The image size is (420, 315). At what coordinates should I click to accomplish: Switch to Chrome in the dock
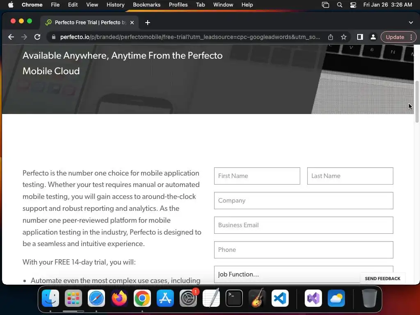click(142, 298)
